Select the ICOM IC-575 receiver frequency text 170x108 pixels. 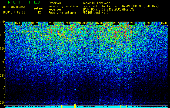[108, 9]
